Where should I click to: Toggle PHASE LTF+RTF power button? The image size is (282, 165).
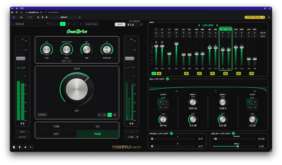point(171,133)
